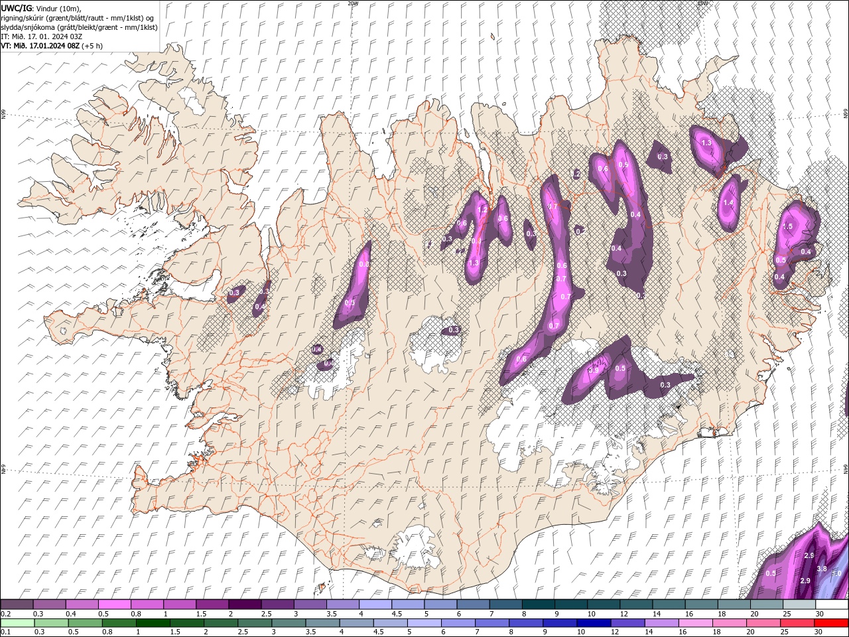
Task: Pick the dark mauve 0.2 swatch in upper legend
Action: [x=17, y=604]
